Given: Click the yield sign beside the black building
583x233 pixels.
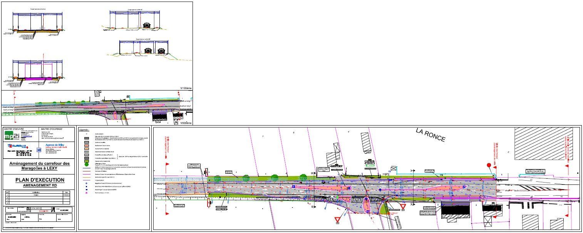Looking at the screenshot, I should click(x=403, y=206).
